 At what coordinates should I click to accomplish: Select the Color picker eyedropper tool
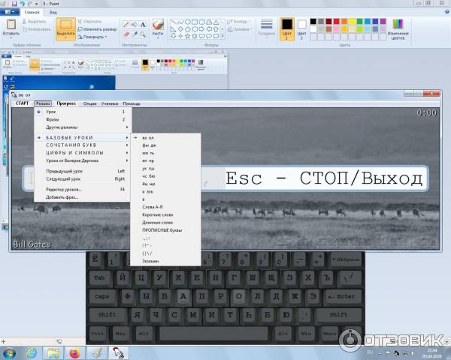click(x=135, y=34)
